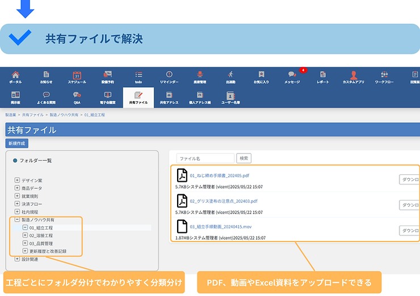Image resolution: width=420 pixels, height=296 pixels.
Task: Click the PDF icon for ねじ締め手順書
Action: pos(182,176)
